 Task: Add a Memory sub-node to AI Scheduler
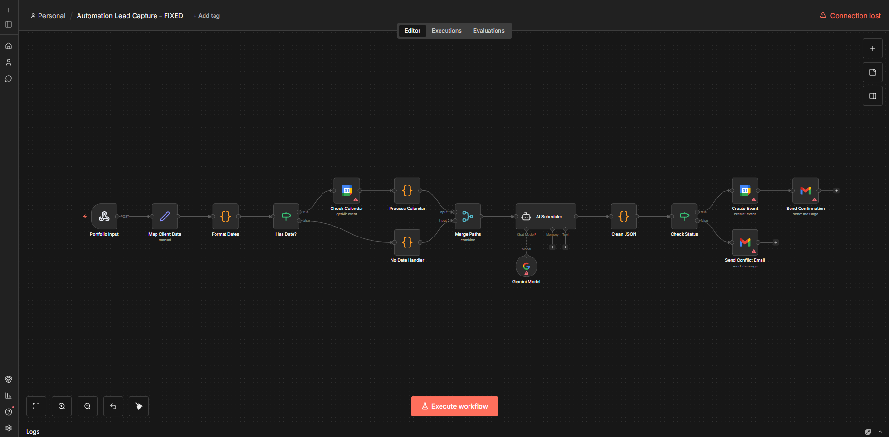pos(552,247)
